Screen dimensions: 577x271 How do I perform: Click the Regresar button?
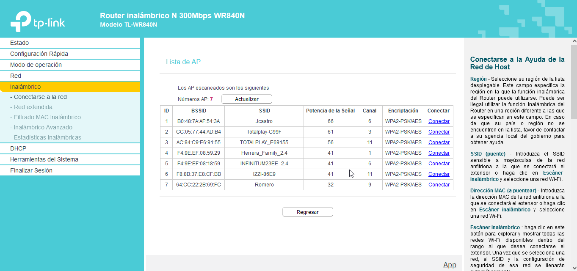click(x=307, y=212)
